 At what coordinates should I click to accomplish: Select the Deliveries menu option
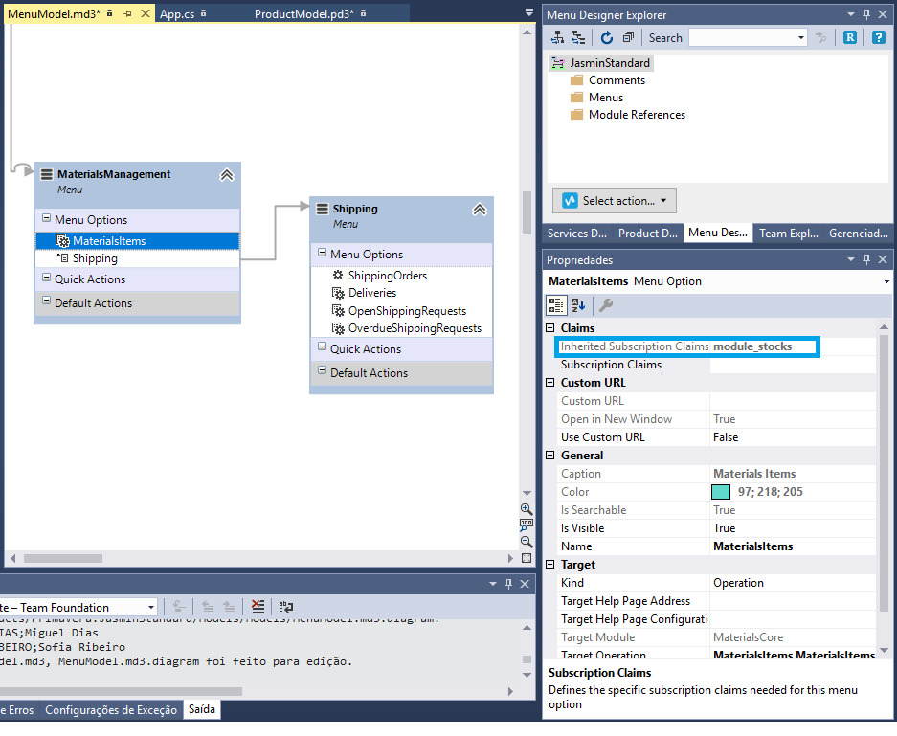tap(372, 293)
